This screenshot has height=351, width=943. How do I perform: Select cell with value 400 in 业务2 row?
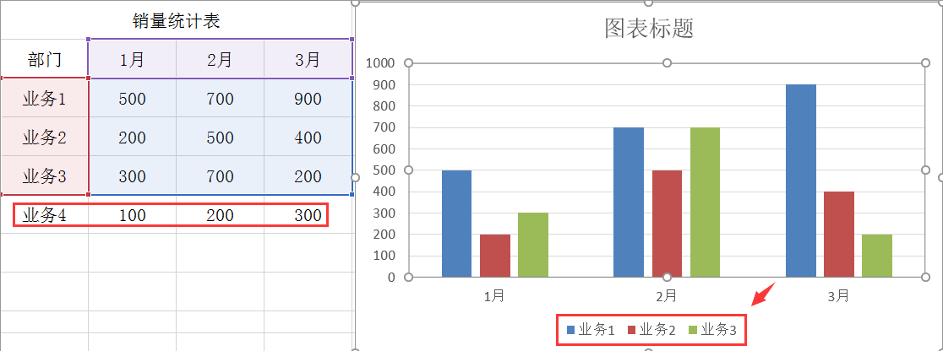[x=308, y=137]
